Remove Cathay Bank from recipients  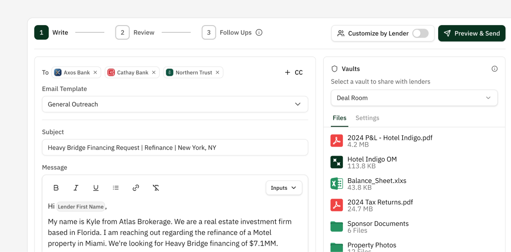tap(154, 72)
